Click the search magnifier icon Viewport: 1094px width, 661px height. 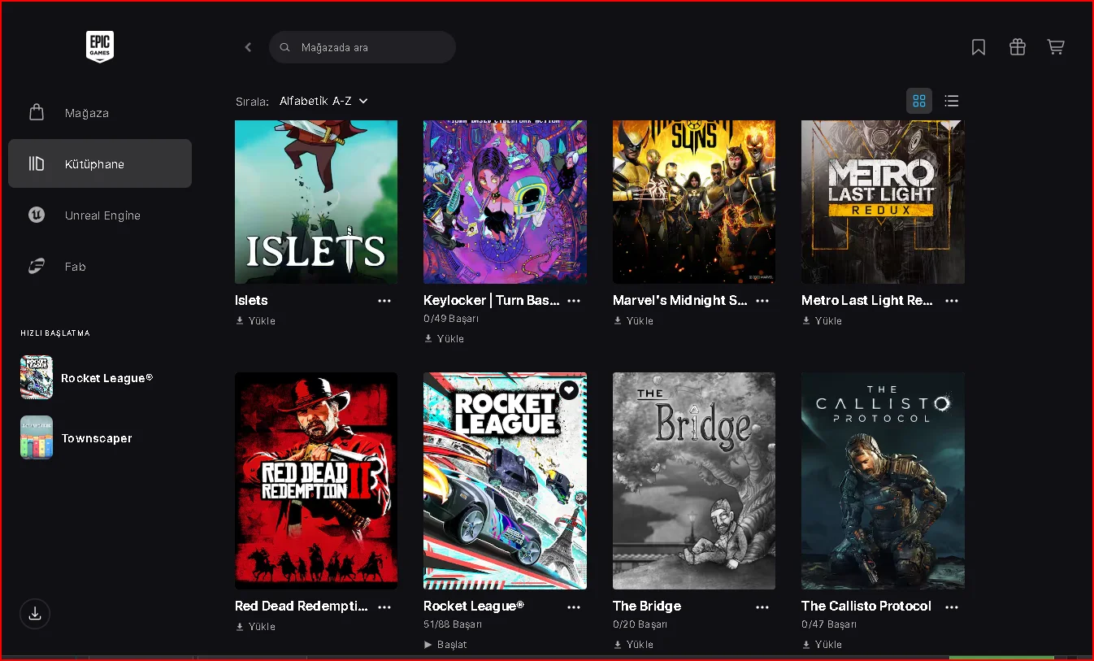285,47
